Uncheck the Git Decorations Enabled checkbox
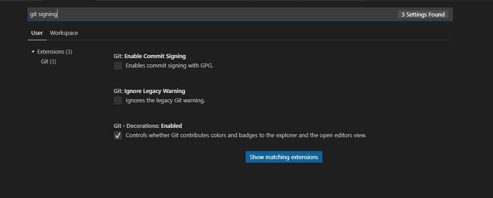The height and width of the screenshot is (198, 493). (x=118, y=136)
